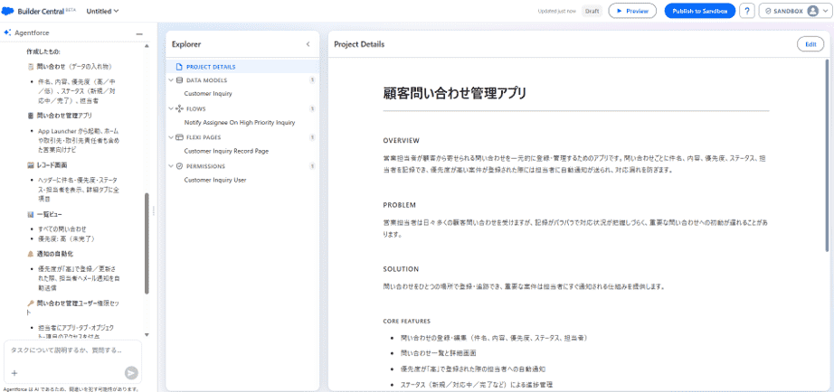Click the 通知の自動化 item in chat

tap(55, 254)
